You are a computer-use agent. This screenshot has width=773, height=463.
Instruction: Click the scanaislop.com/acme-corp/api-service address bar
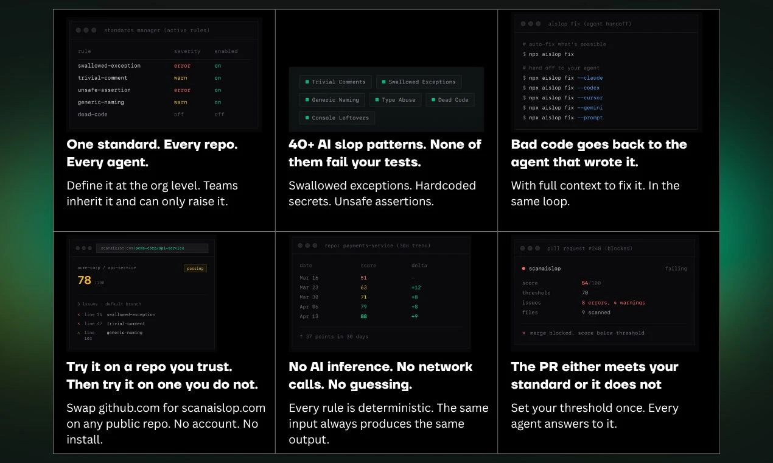pos(152,248)
